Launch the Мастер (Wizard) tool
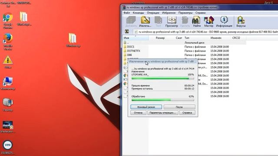Viewport: 278px width, 156px height. pos(208,22)
